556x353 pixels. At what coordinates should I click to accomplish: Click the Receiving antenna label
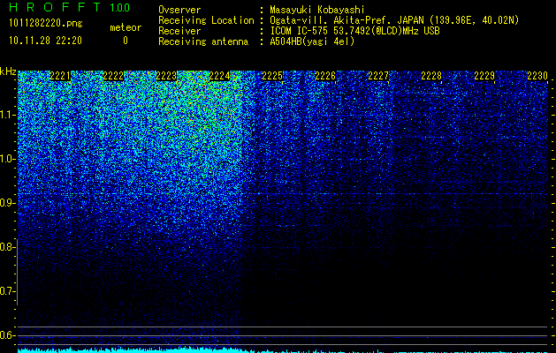point(203,41)
